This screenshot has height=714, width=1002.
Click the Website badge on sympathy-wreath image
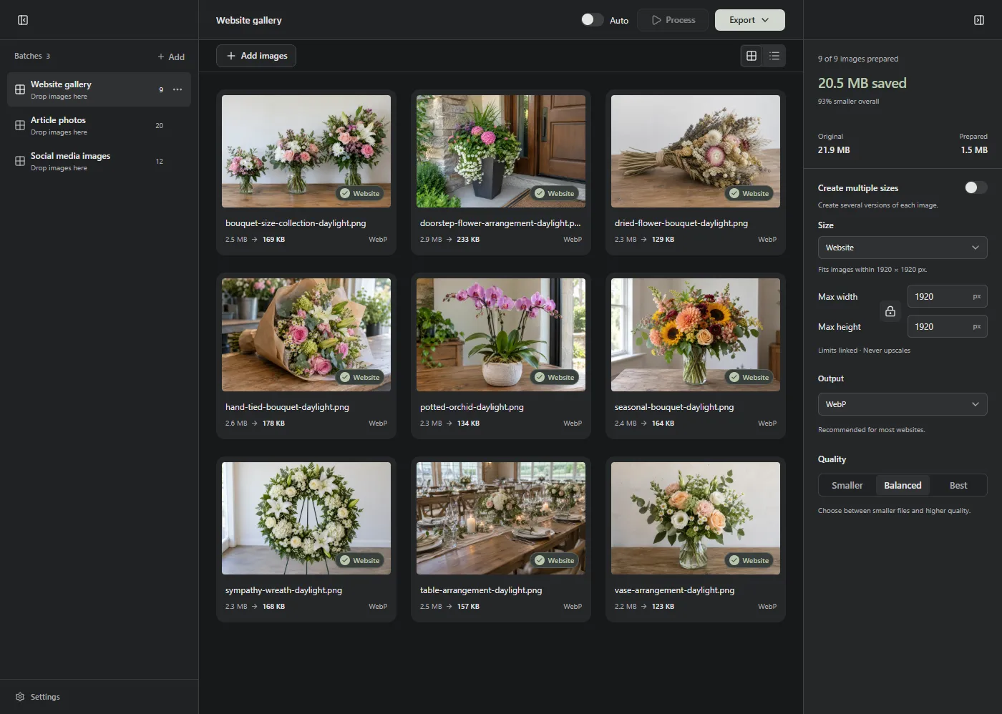tap(359, 560)
